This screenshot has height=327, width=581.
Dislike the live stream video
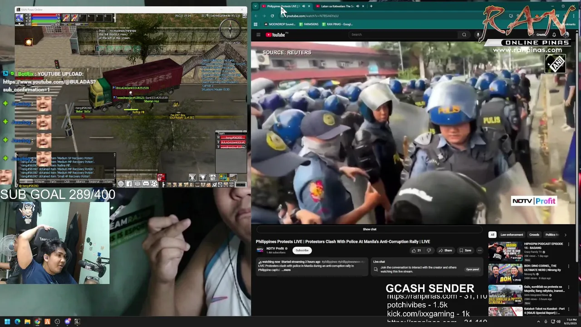428,250
